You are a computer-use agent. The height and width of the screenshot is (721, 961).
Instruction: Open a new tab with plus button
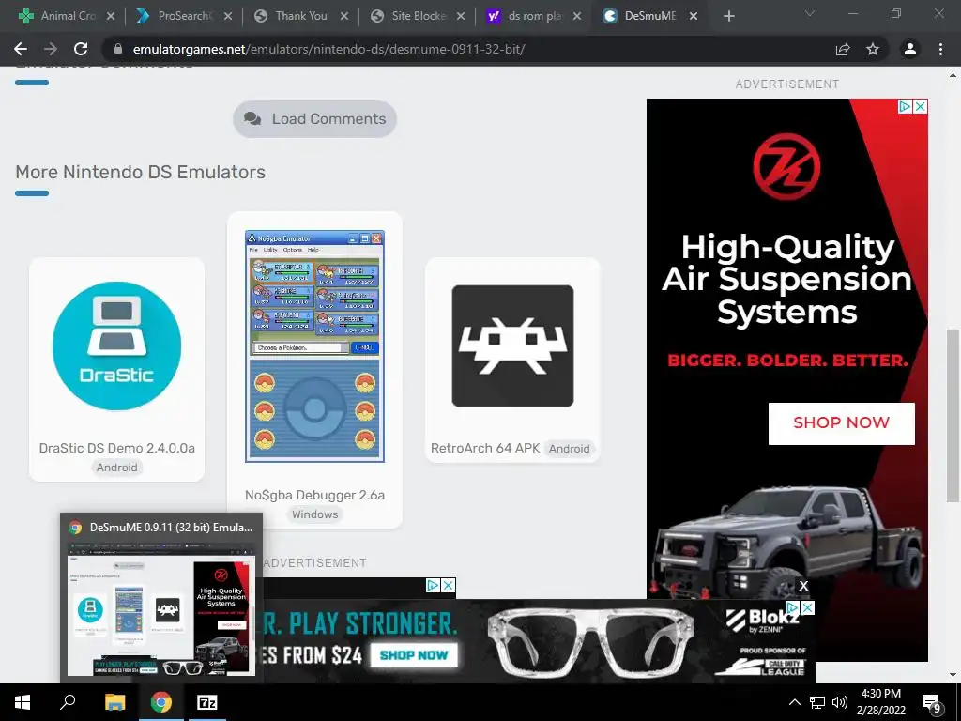point(728,16)
